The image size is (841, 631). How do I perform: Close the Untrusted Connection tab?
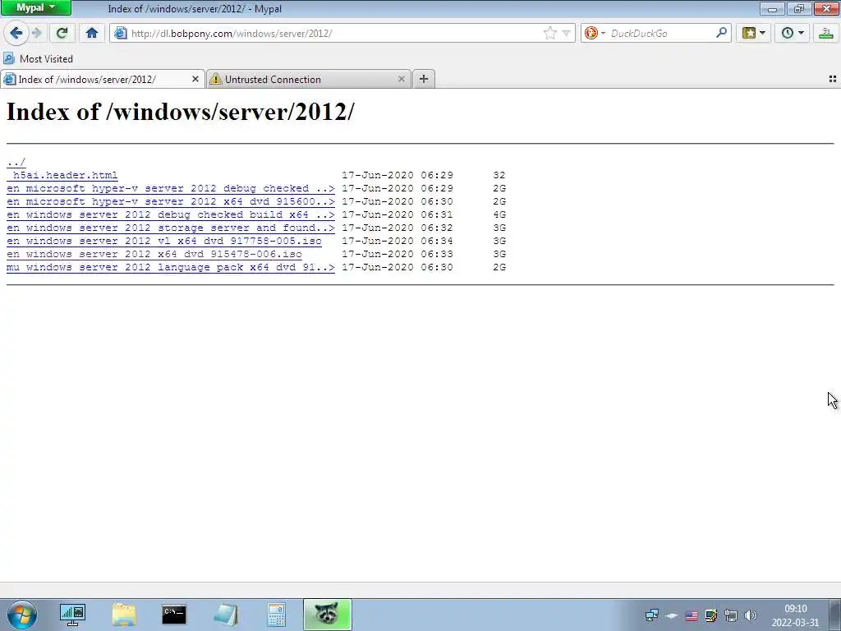(401, 80)
